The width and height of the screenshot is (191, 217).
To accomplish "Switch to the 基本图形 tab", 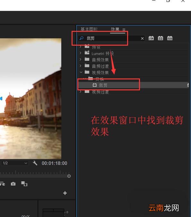I will (x=89, y=29).
